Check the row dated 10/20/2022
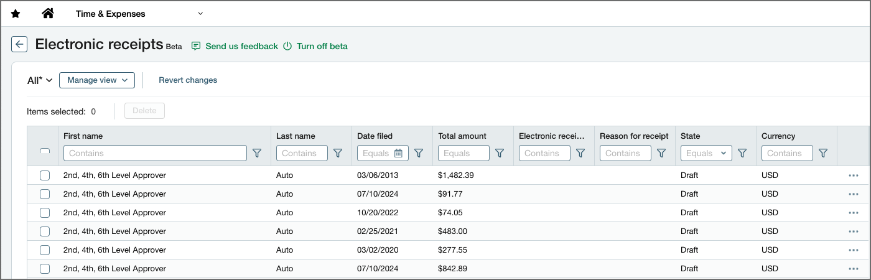This screenshot has width=871, height=280. [45, 213]
